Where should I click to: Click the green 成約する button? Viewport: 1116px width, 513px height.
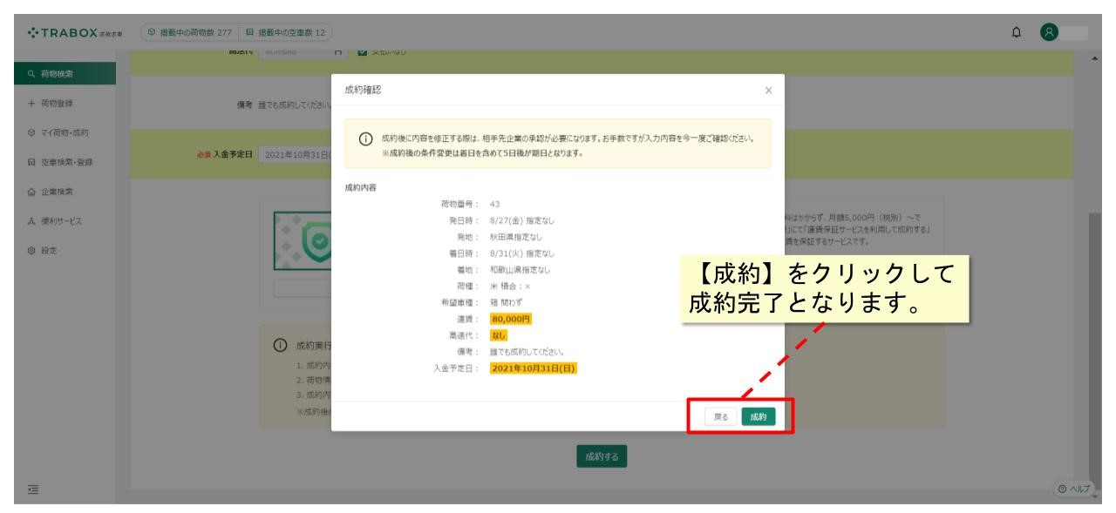coord(602,456)
